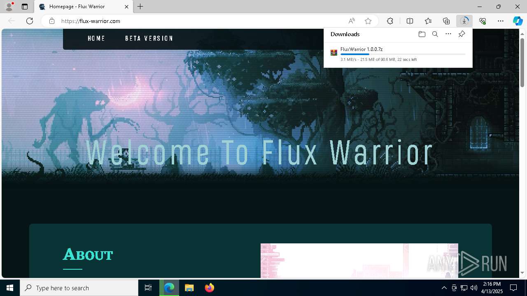This screenshot has height=296, width=527.
Task: Click the Downloads panel title
Action: coord(345,34)
